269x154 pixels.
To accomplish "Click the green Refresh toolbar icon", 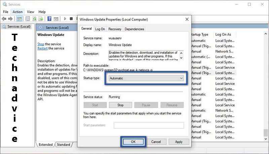I will [34, 19].
